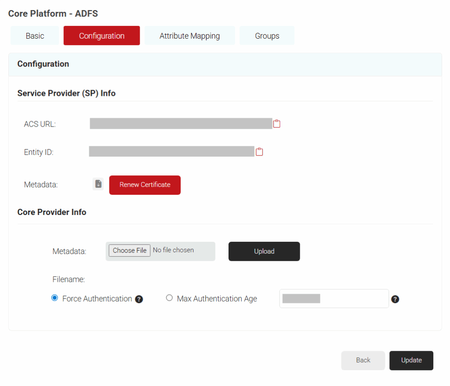Switch to the Basic tab
This screenshot has width=450, height=386.
35,36
